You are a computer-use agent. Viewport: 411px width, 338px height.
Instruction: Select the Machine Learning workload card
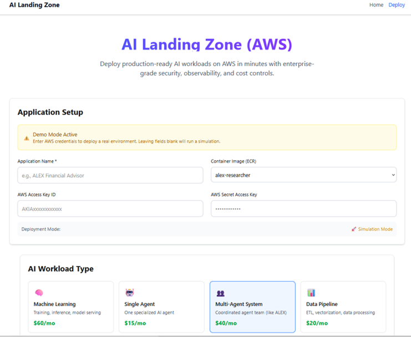(71, 307)
